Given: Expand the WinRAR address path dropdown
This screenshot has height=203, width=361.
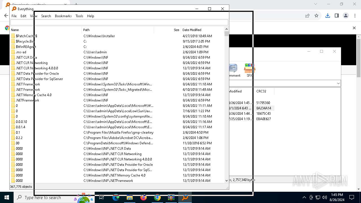Looking at the screenshot, I should [x=338, y=83].
